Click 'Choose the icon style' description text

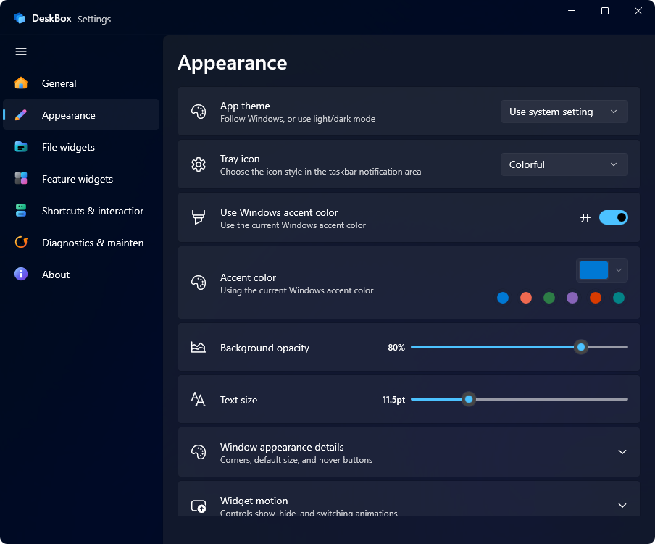pyautogui.click(x=320, y=172)
